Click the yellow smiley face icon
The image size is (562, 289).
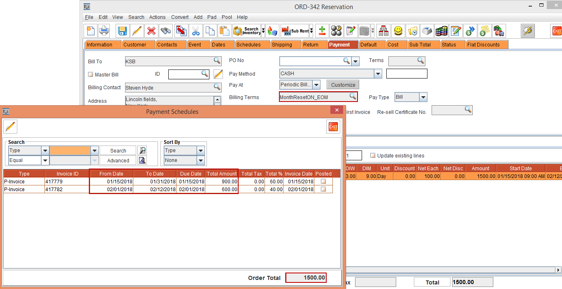(398, 31)
